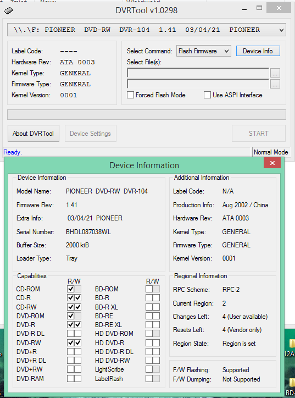
Task: Click 'ATA 0003' in Additional Information
Action: (235, 218)
